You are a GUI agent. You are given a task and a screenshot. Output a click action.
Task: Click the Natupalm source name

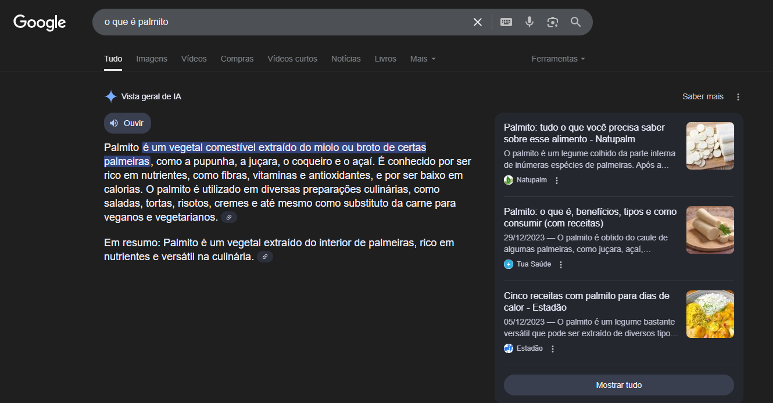pyautogui.click(x=532, y=180)
